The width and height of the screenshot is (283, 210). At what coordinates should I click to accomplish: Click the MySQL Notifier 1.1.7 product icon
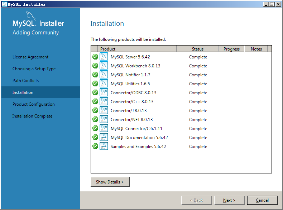pyautogui.click(x=104, y=75)
